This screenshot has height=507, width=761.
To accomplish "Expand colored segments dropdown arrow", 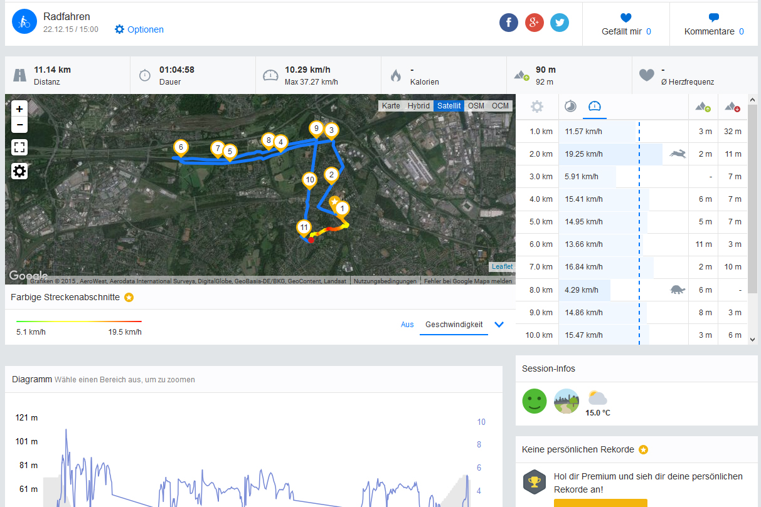I will pyautogui.click(x=499, y=325).
